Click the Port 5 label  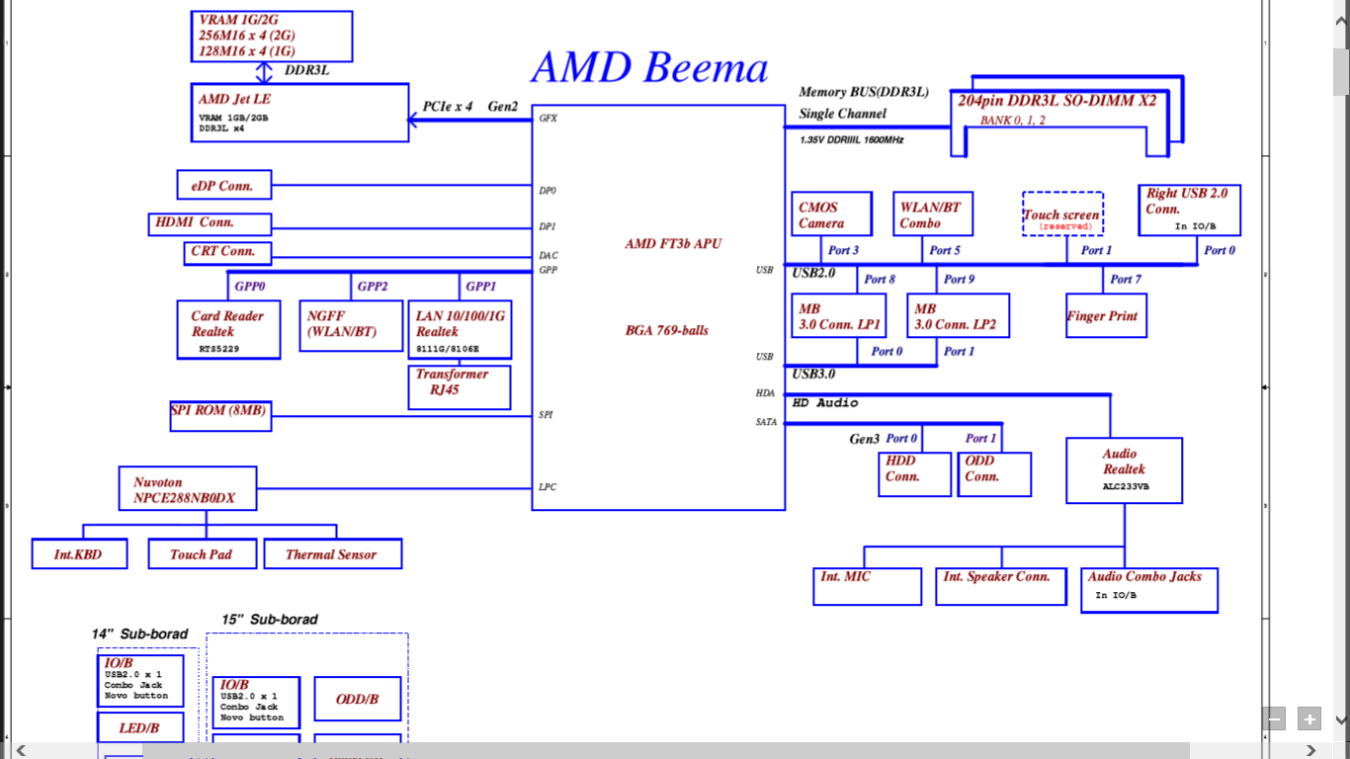[x=945, y=250]
